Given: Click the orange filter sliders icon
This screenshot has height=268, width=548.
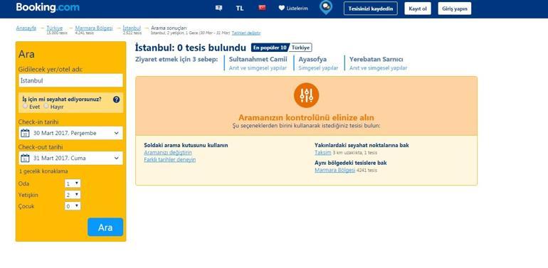Looking at the screenshot, I should (x=307, y=95).
